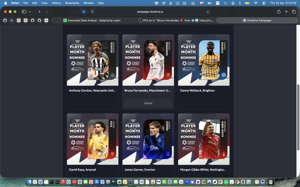Open the Gemini pinned tab
This screenshot has width=300, height=187.
[12, 20]
